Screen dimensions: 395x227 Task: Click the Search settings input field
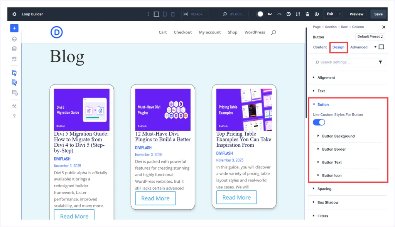point(345,62)
